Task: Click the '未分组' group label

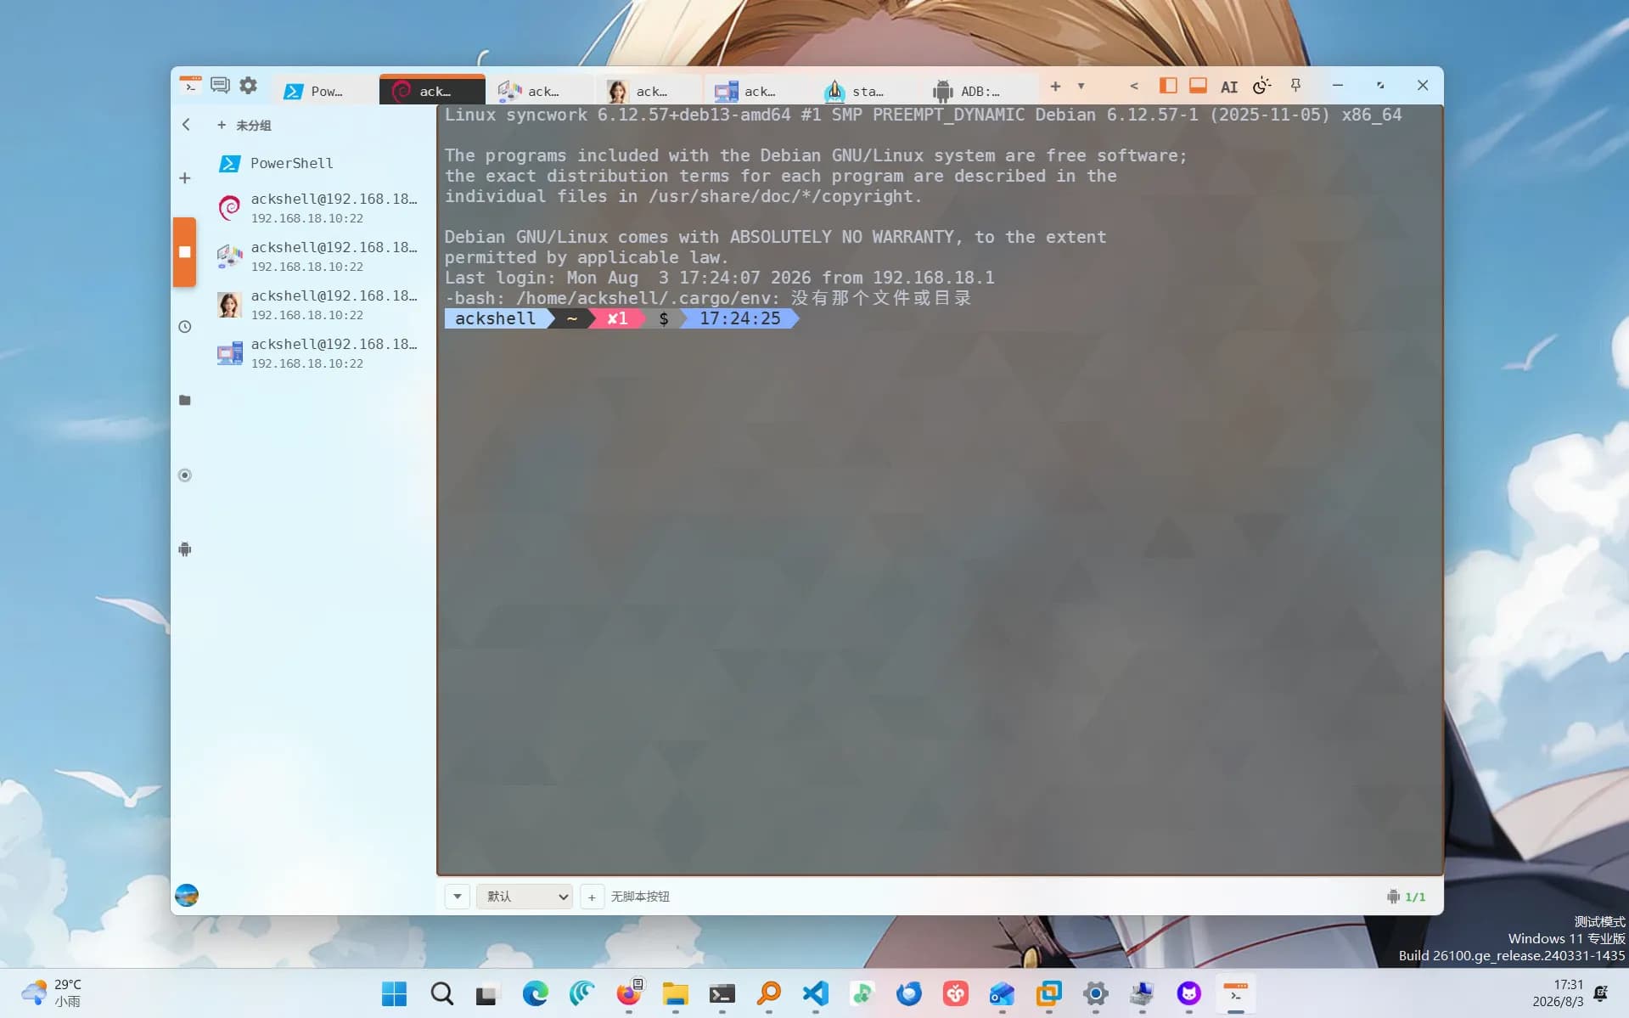Action: click(x=254, y=126)
